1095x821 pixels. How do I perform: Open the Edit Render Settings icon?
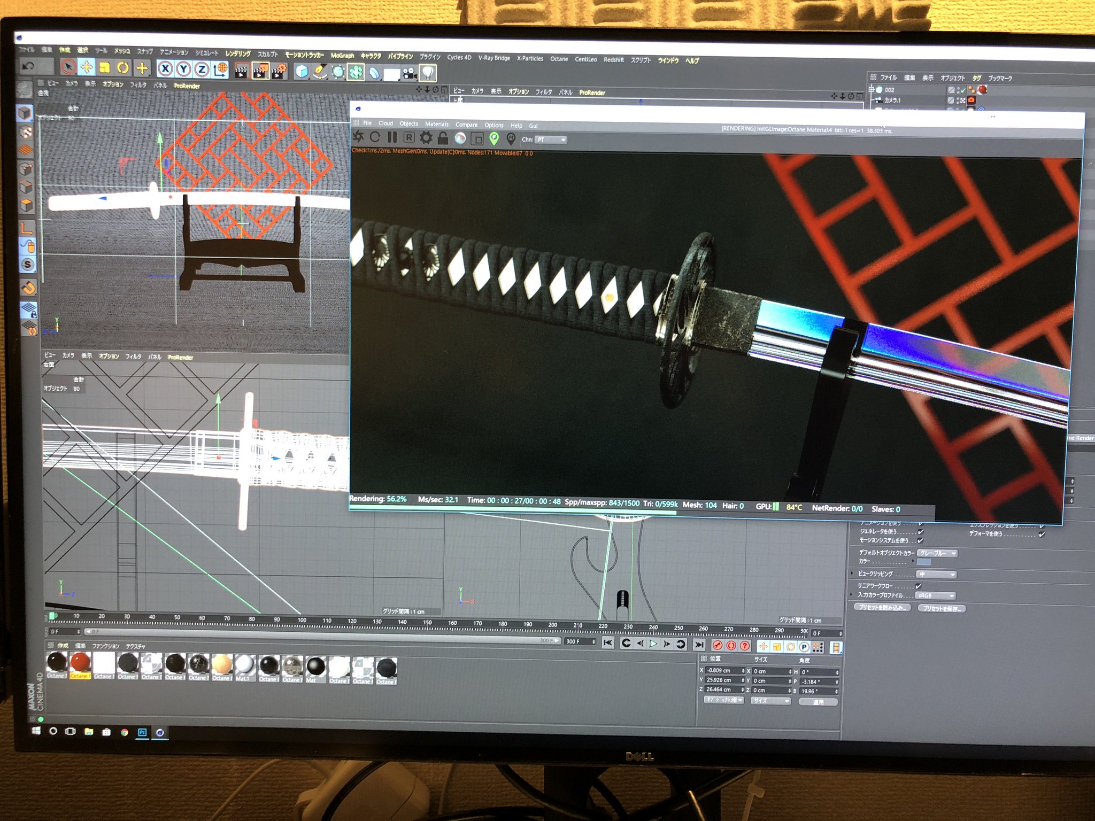point(279,71)
